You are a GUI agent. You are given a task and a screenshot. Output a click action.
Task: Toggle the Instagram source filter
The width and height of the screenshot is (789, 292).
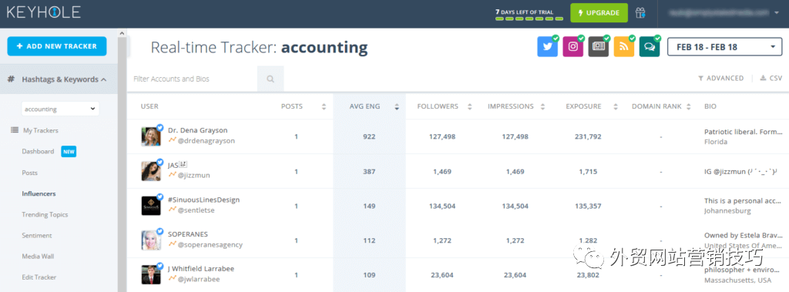[x=573, y=47]
